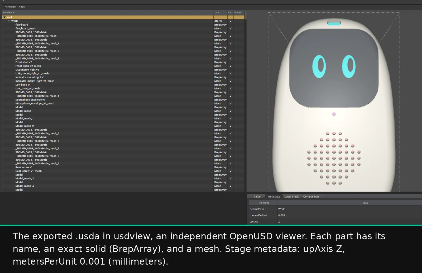
Task: Toggle visibility V for Front_shell_v2_mesh
Action: point(230,66)
